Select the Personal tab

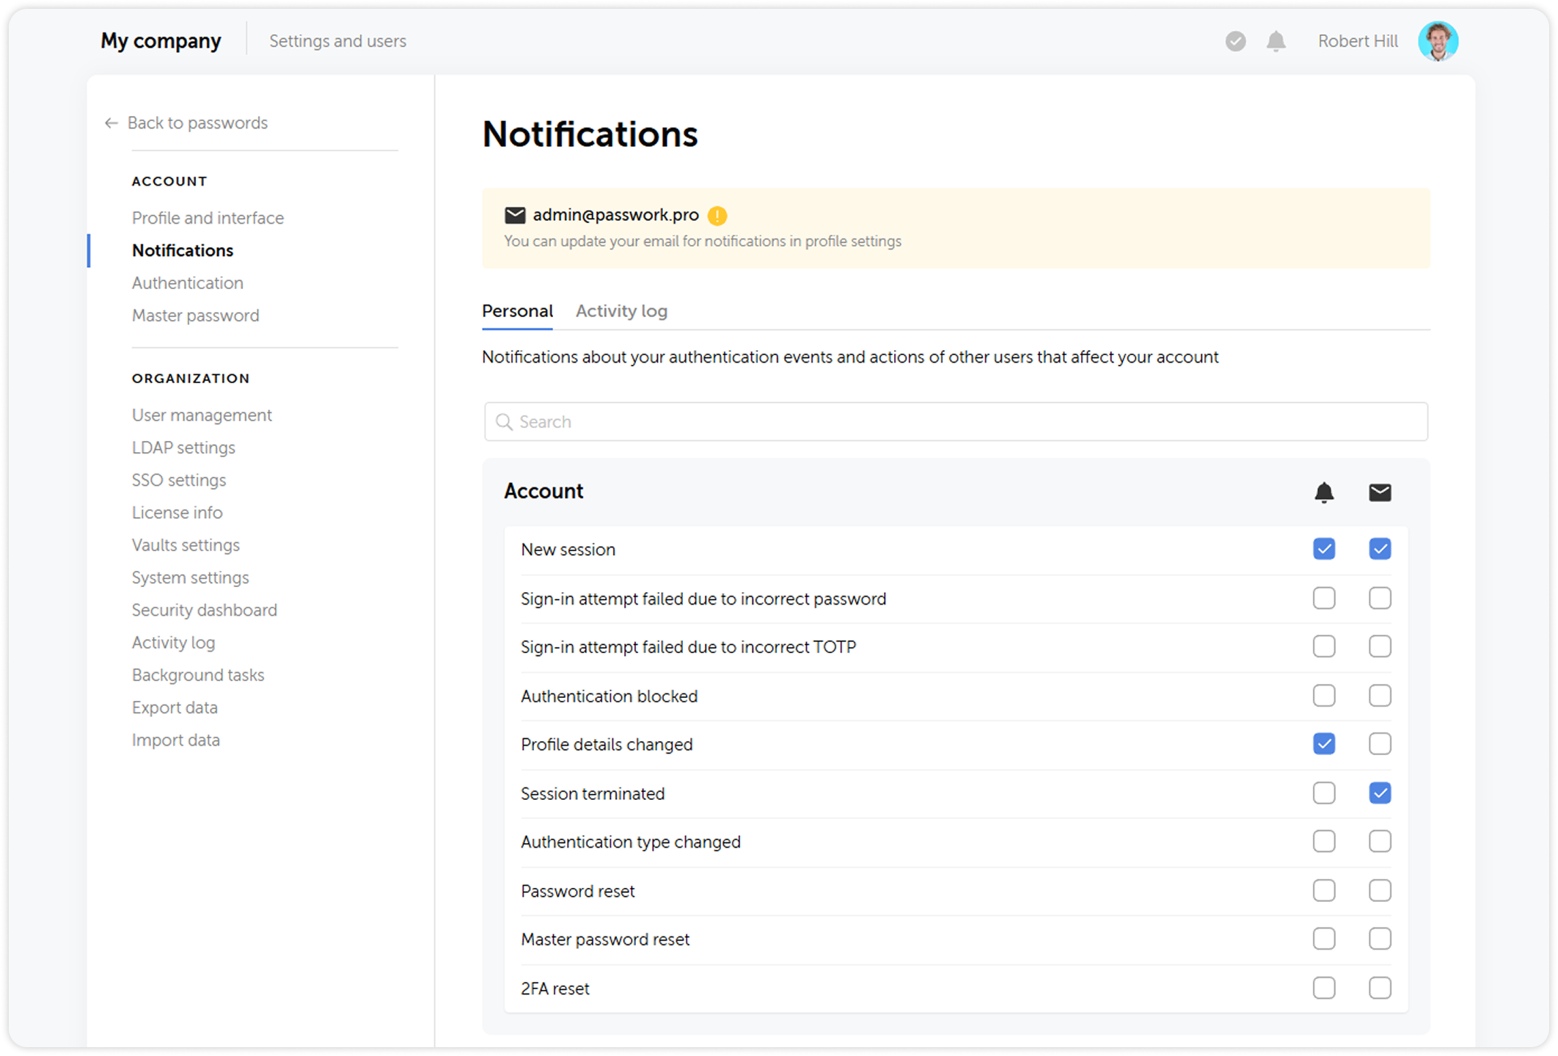[x=517, y=310]
